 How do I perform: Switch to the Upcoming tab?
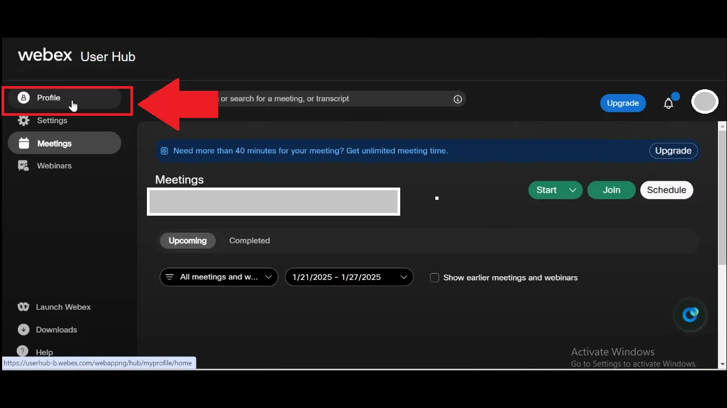pyautogui.click(x=188, y=241)
